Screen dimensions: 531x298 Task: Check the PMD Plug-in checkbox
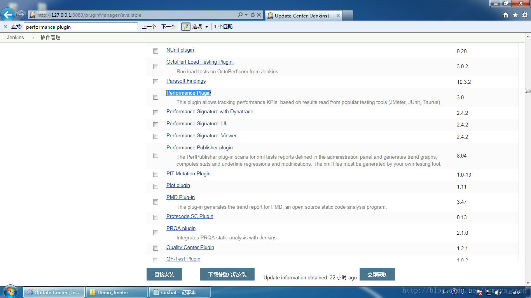pyautogui.click(x=155, y=202)
